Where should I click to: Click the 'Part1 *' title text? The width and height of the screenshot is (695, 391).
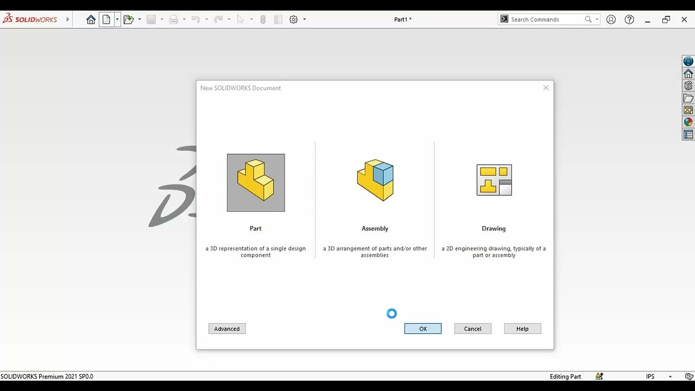click(x=402, y=20)
